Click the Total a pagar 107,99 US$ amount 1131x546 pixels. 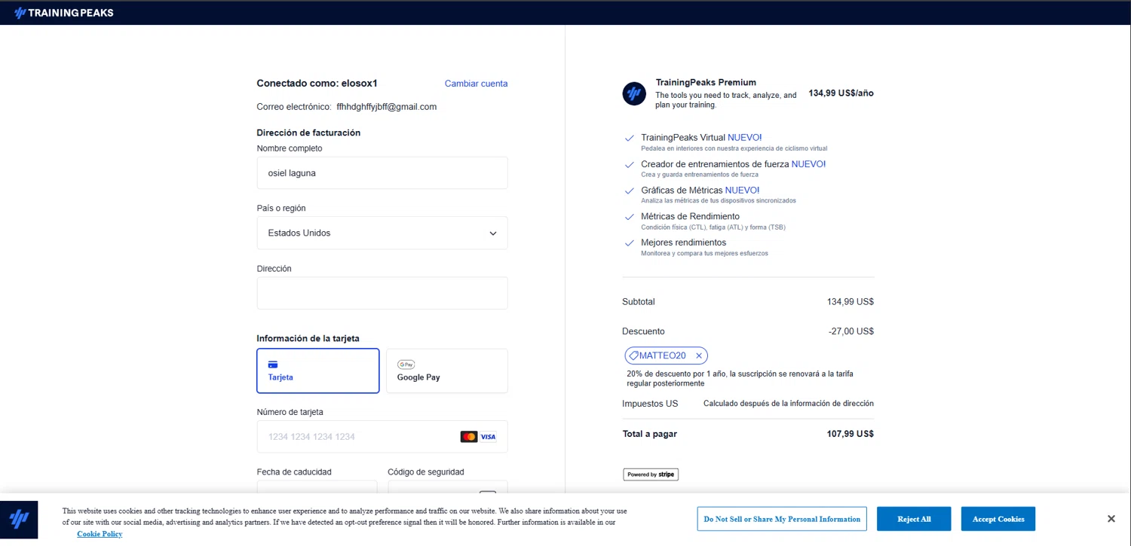click(x=850, y=434)
